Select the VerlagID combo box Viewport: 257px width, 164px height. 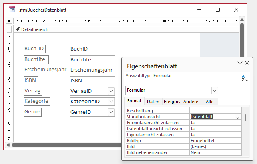point(92,91)
